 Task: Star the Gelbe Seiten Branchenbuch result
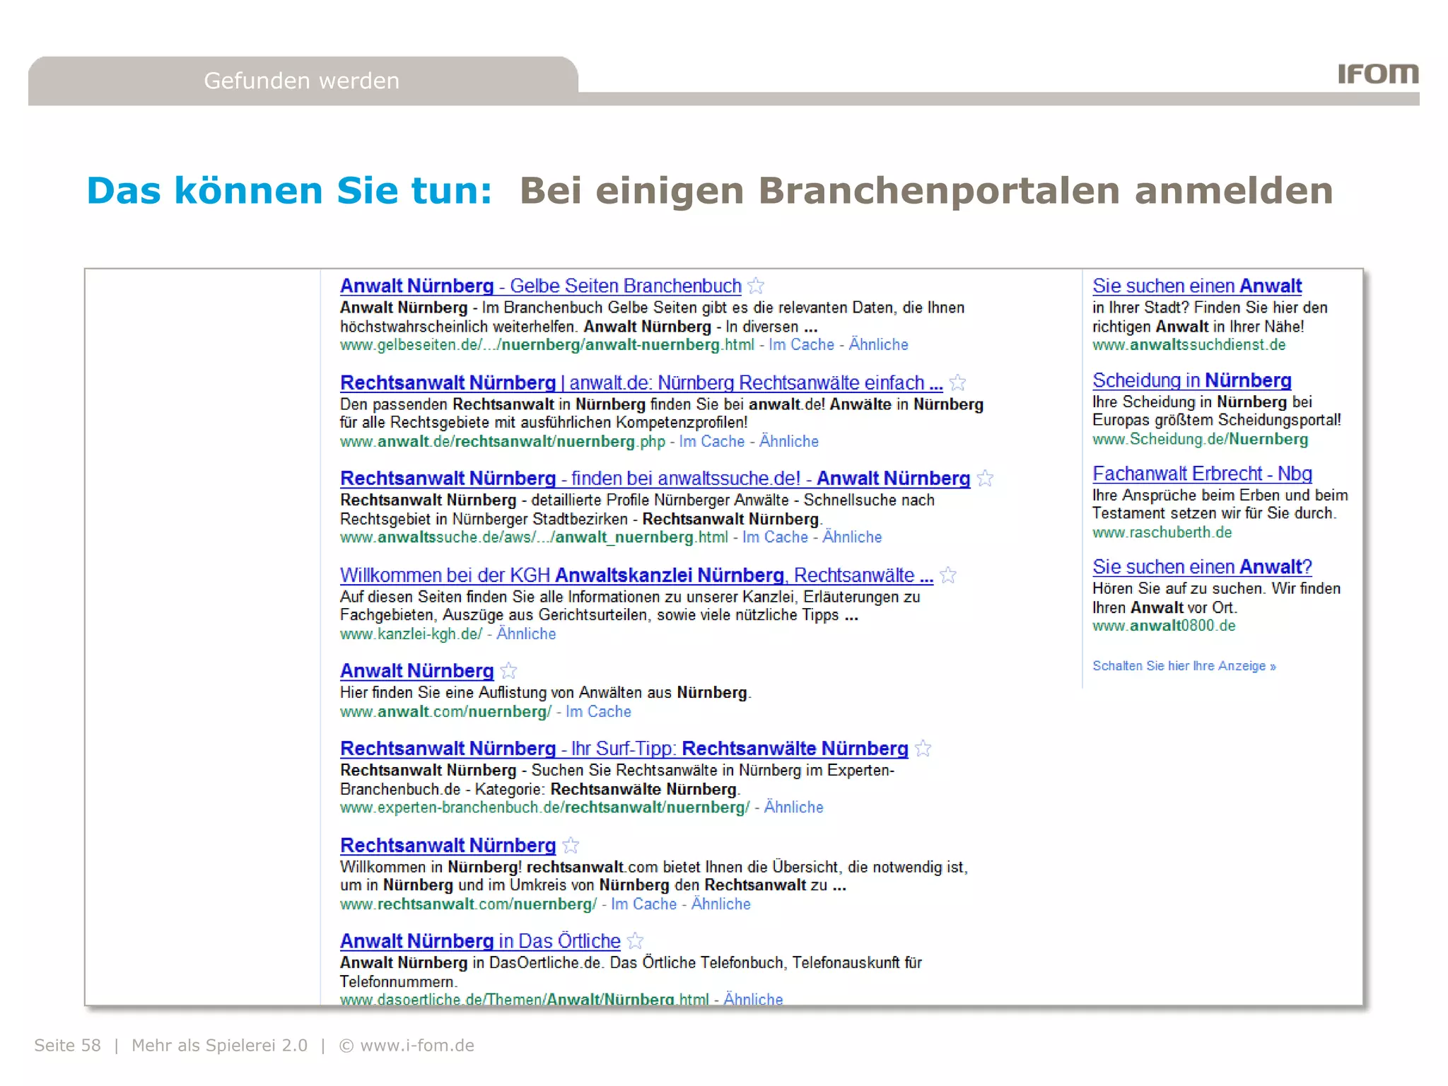(x=756, y=286)
